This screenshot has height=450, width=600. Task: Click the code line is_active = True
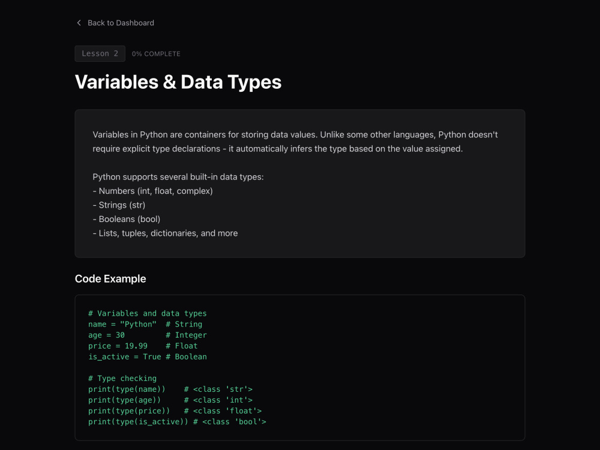click(x=148, y=356)
